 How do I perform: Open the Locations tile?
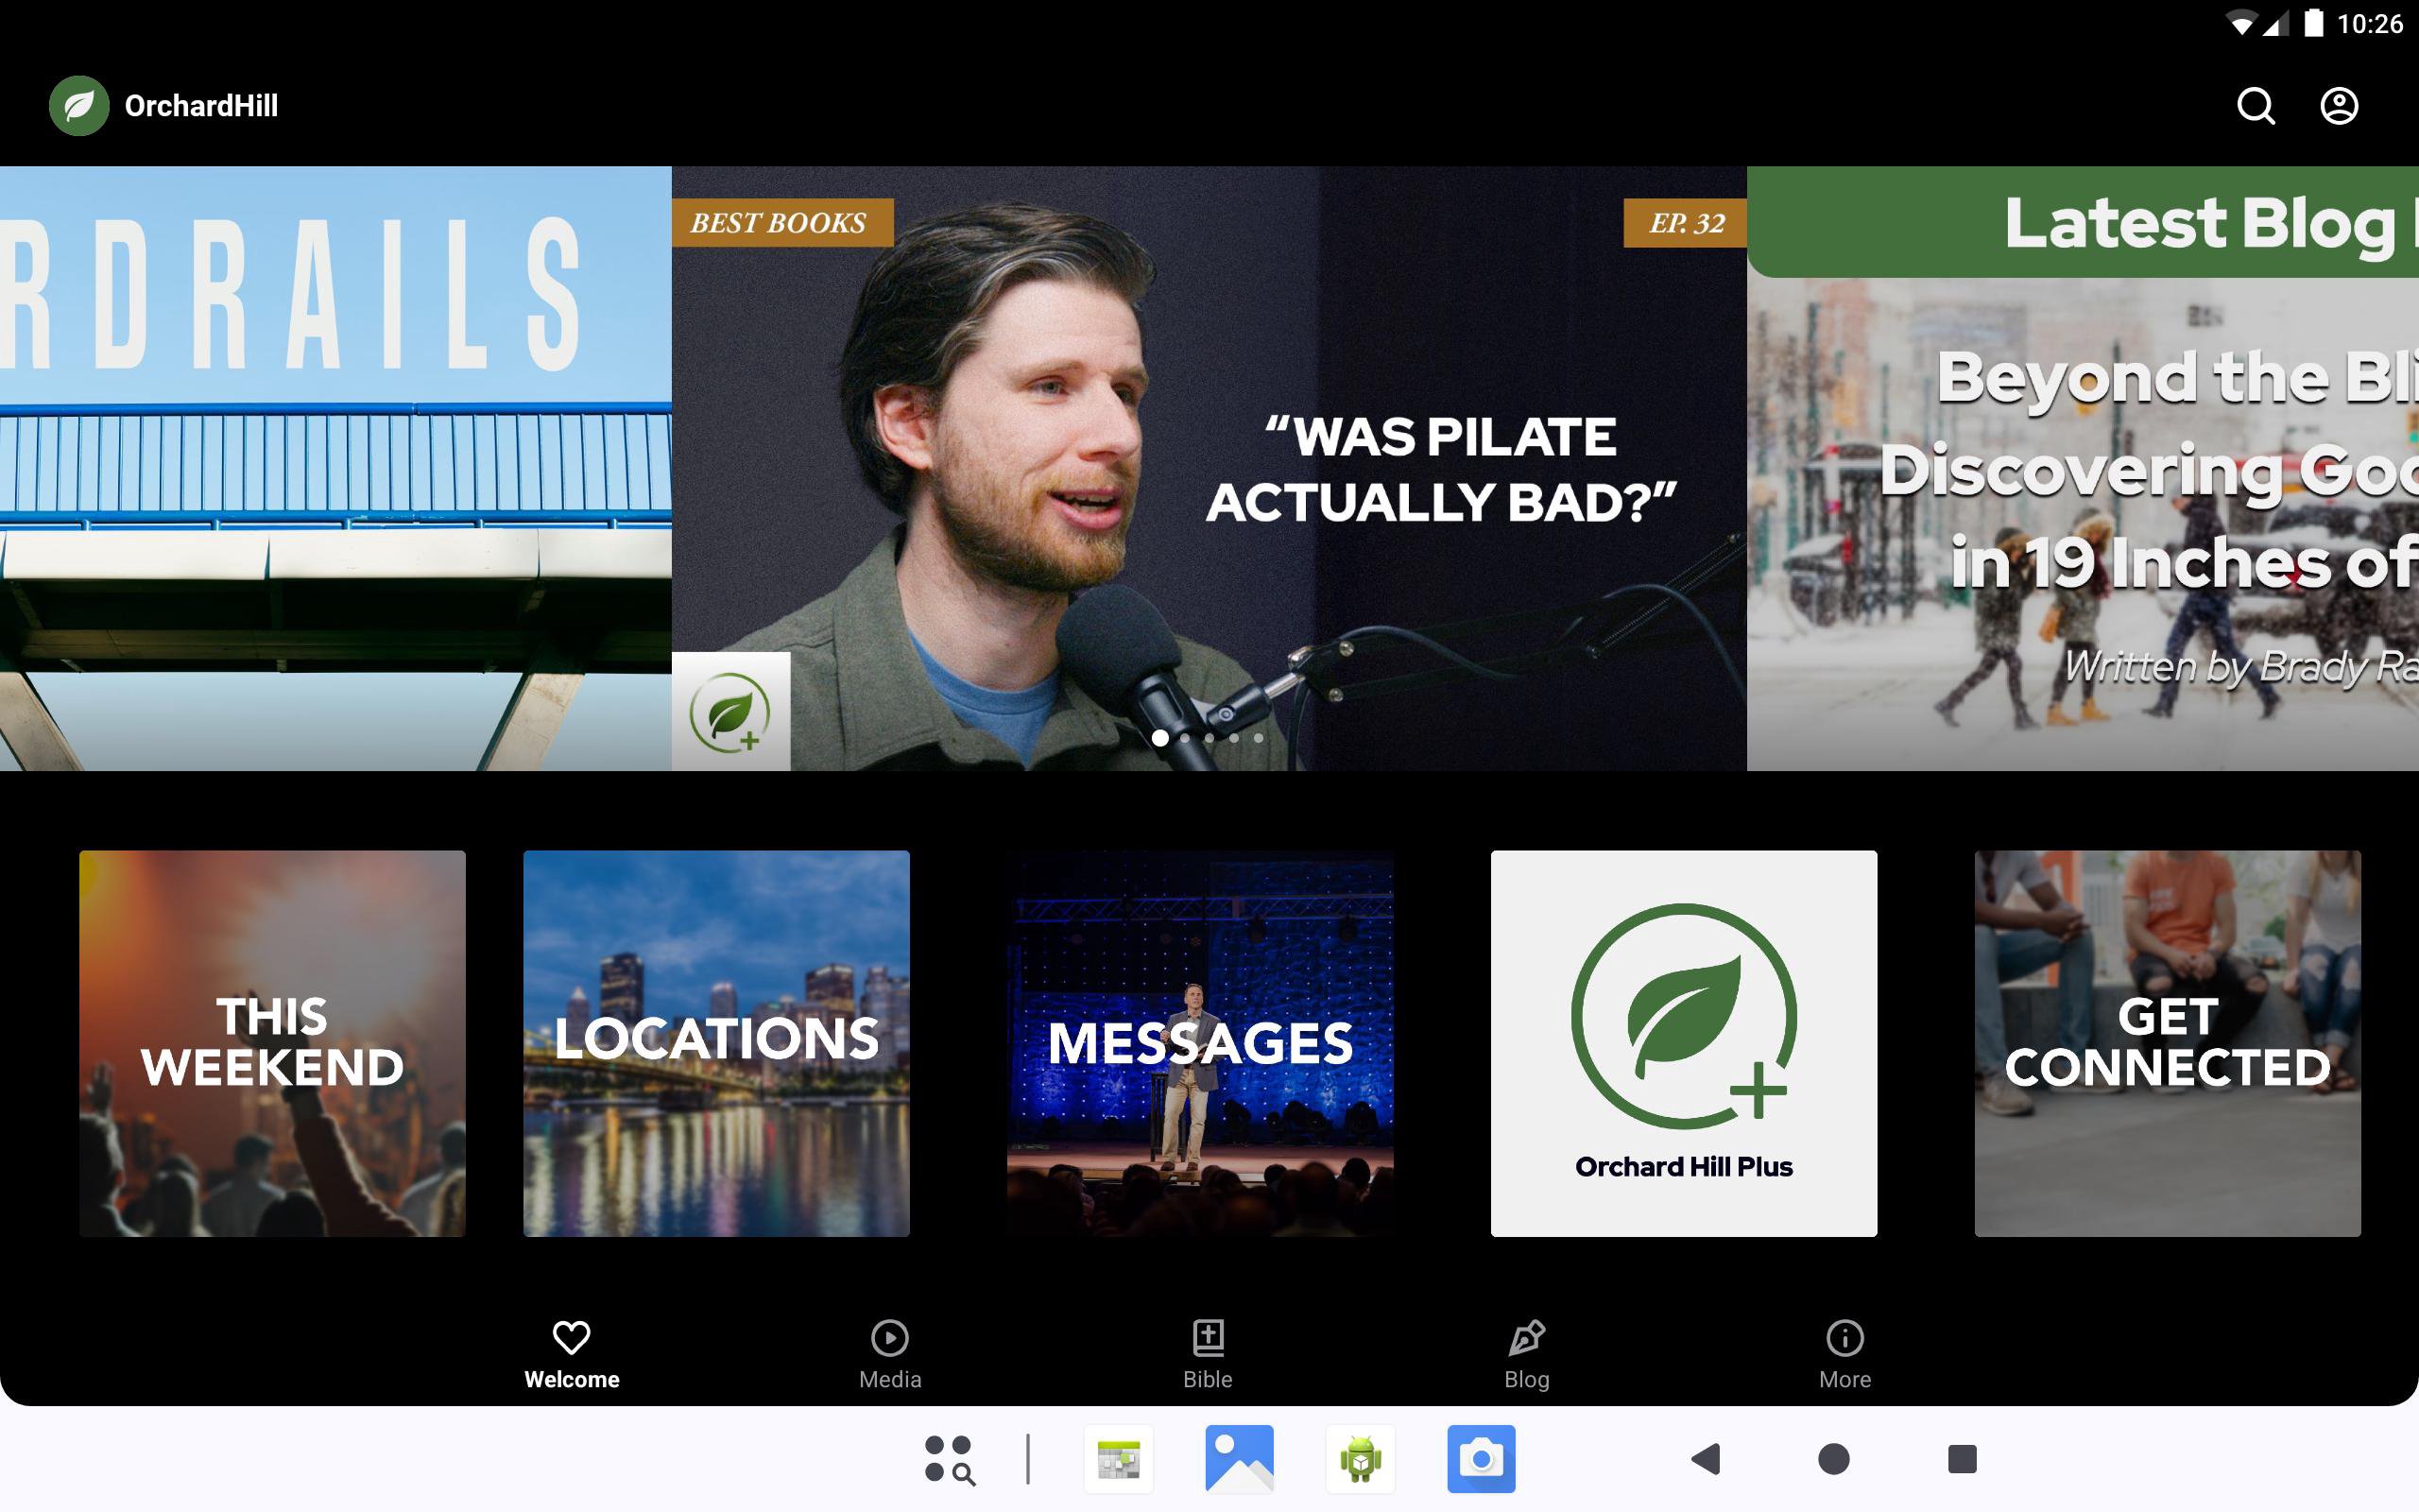tap(715, 1043)
